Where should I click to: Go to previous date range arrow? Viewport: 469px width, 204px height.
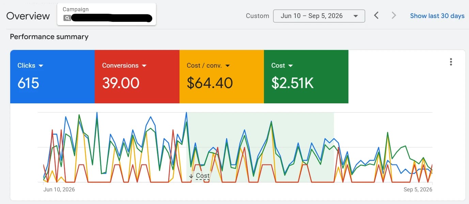tap(376, 15)
